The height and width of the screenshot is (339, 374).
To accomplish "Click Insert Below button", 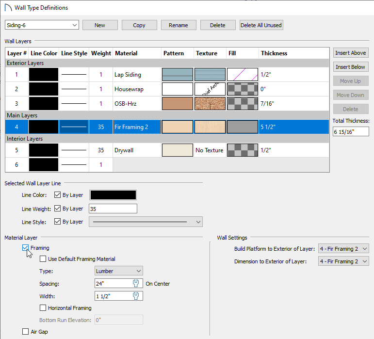I will 351,67.
